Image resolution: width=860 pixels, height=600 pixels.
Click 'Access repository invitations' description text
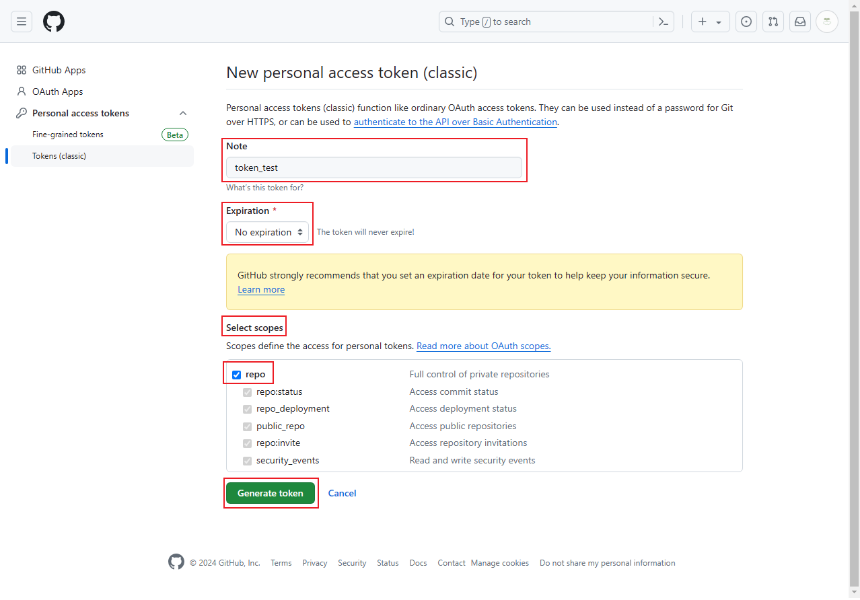coord(468,443)
